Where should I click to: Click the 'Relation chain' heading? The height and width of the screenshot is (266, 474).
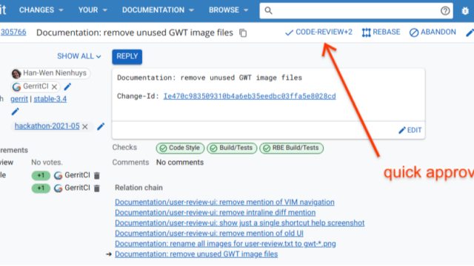click(x=138, y=188)
